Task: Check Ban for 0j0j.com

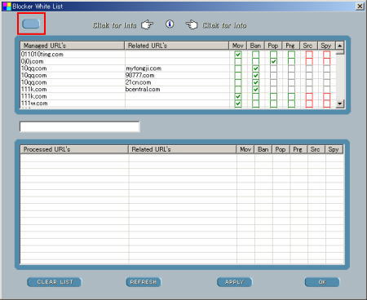Action: coord(255,61)
